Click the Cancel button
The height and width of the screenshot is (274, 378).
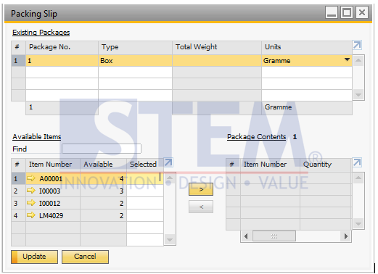(x=85, y=257)
